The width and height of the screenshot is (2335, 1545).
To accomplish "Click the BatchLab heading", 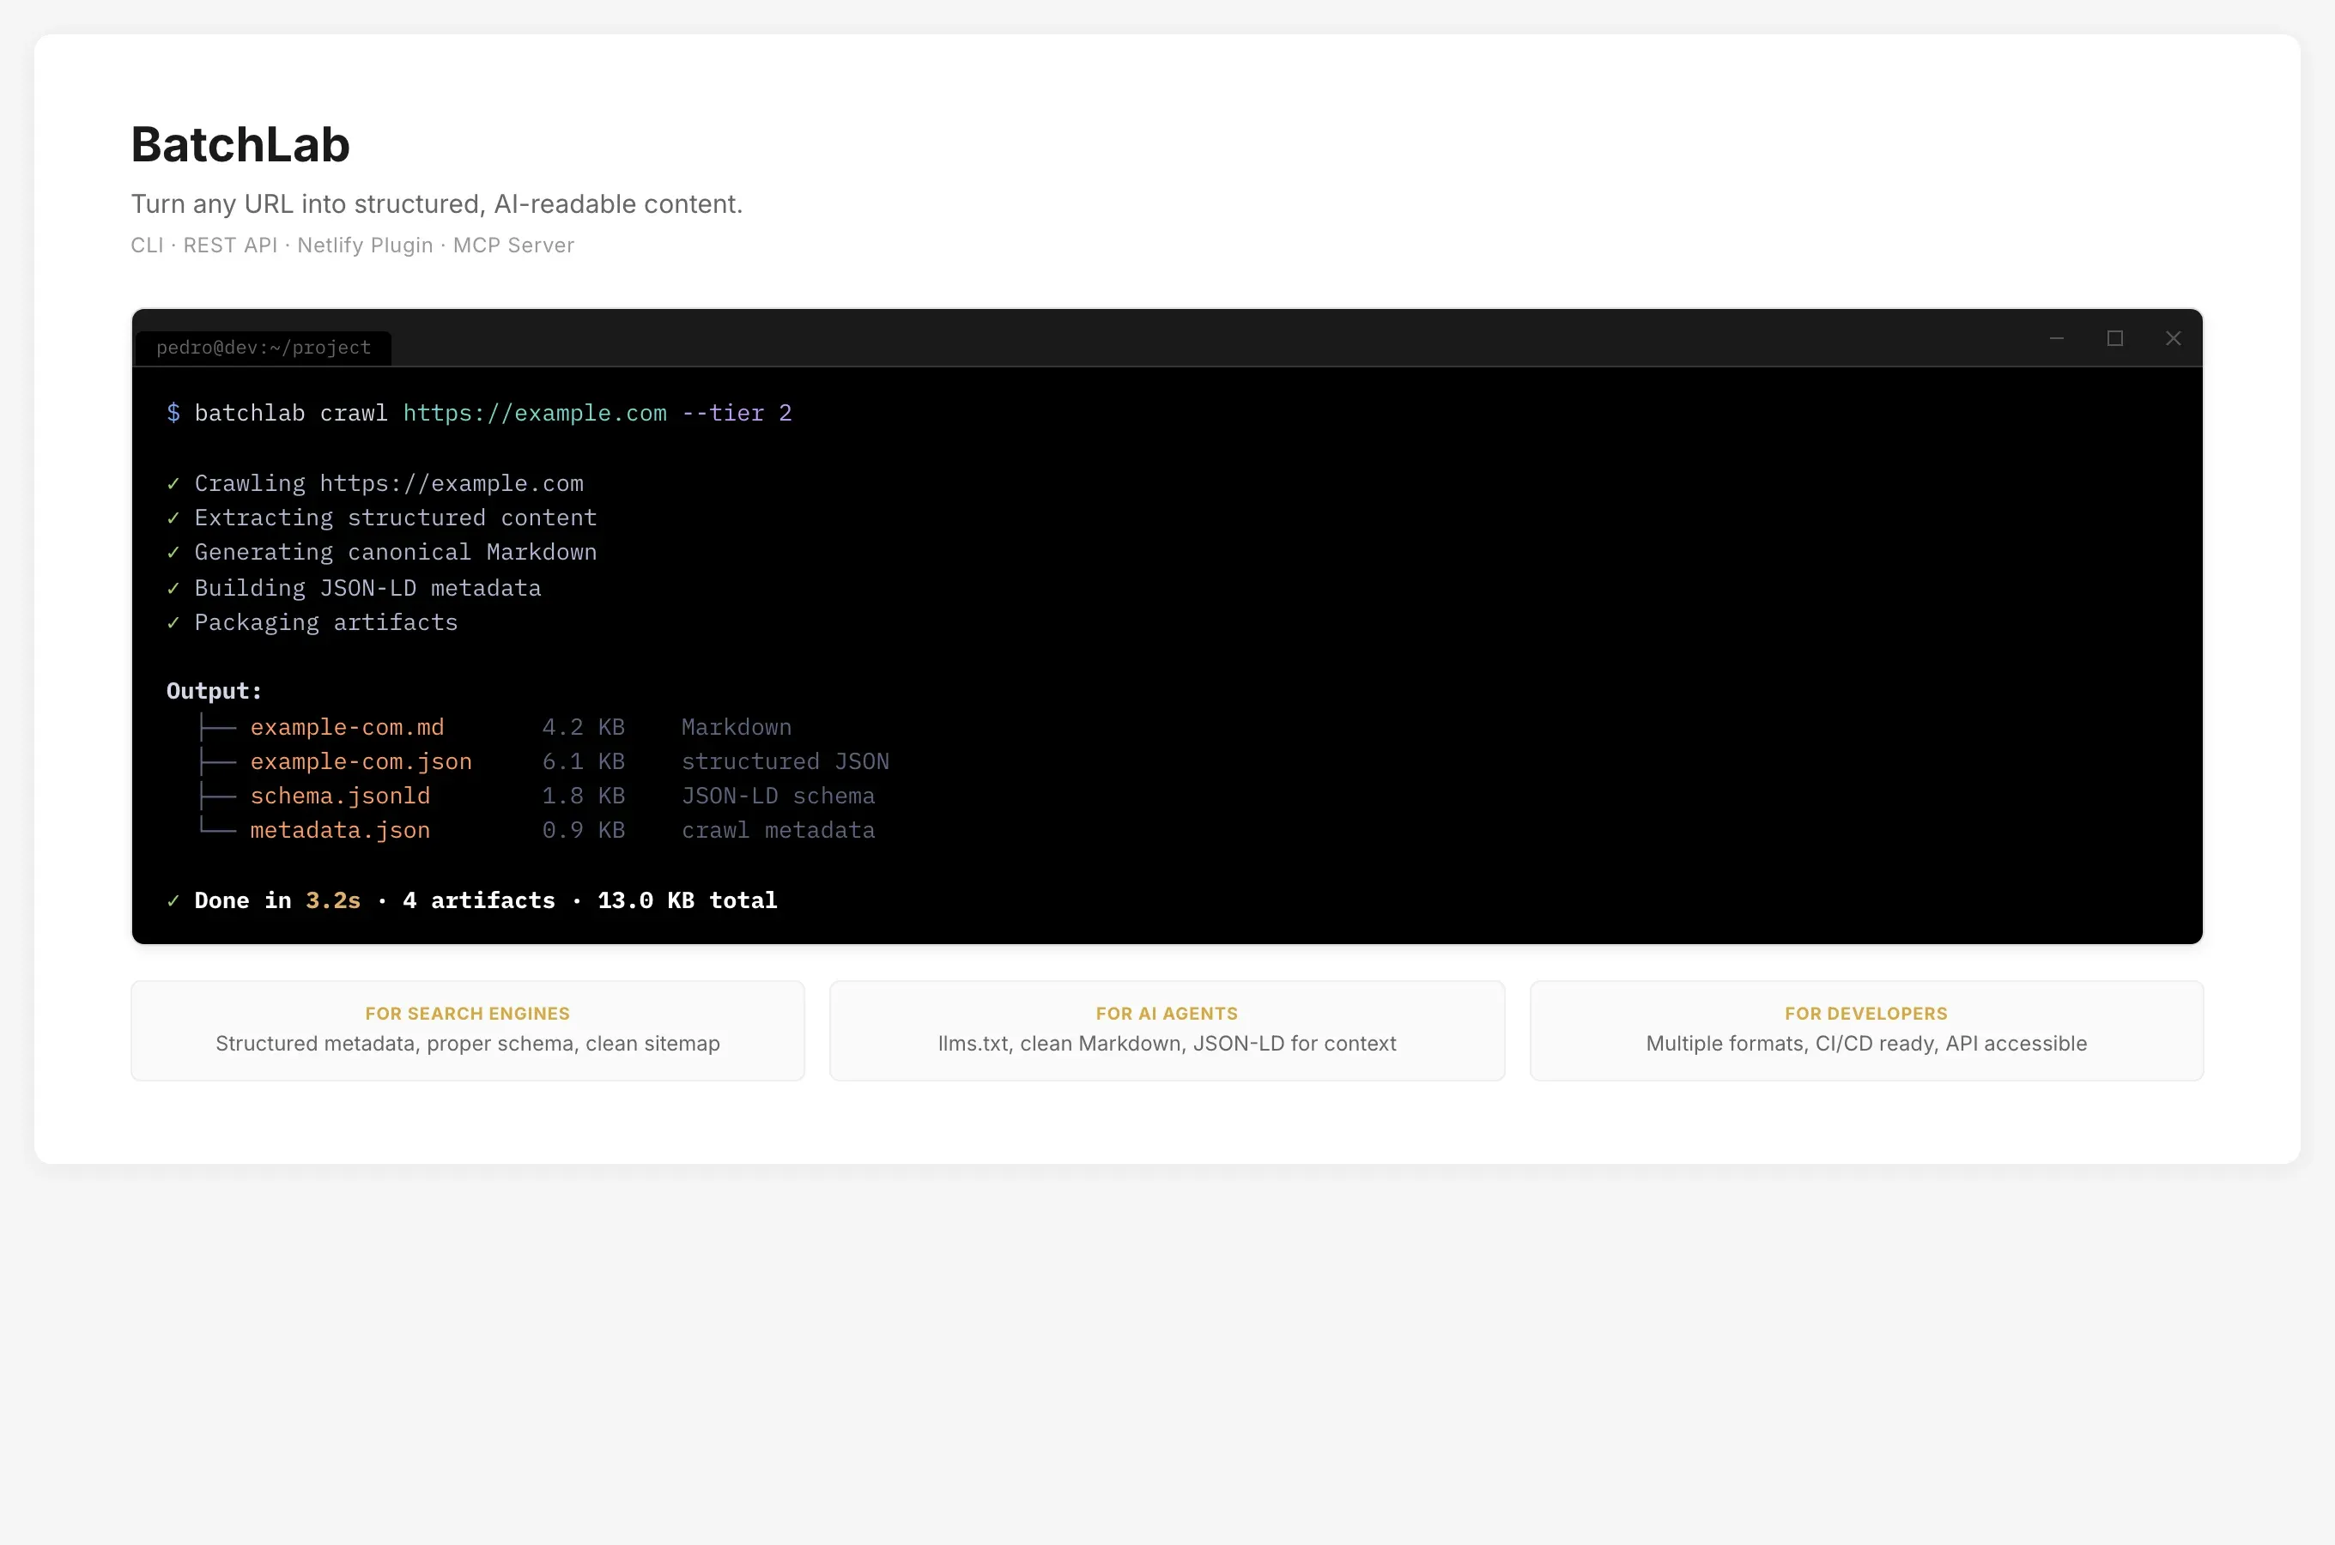I will point(240,144).
